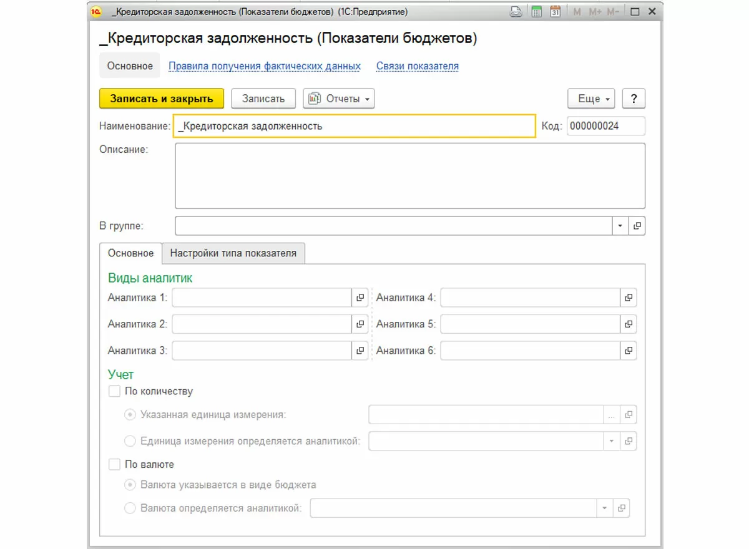Screen dimensions: 749x549
Task: Click open icon for В группе field
Action: coord(637,226)
